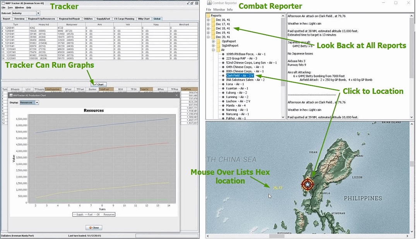Screen dimensions: 416x239
Task: Click the Tracker window title bar icon
Action: pos(3,3)
